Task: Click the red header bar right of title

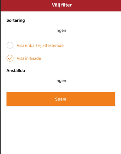Action: point(97,6)
